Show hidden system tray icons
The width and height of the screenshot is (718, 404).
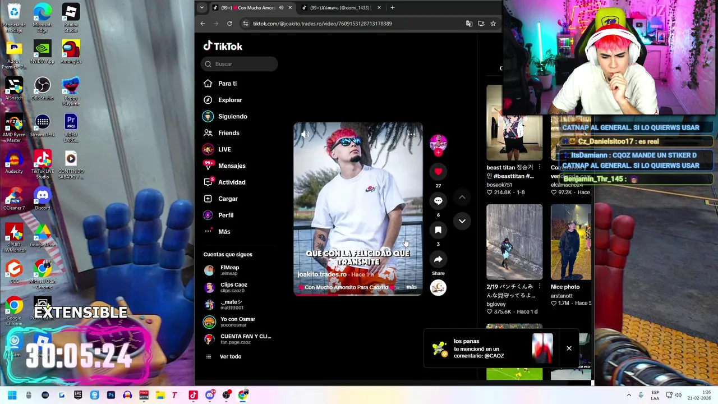(628, 395)
